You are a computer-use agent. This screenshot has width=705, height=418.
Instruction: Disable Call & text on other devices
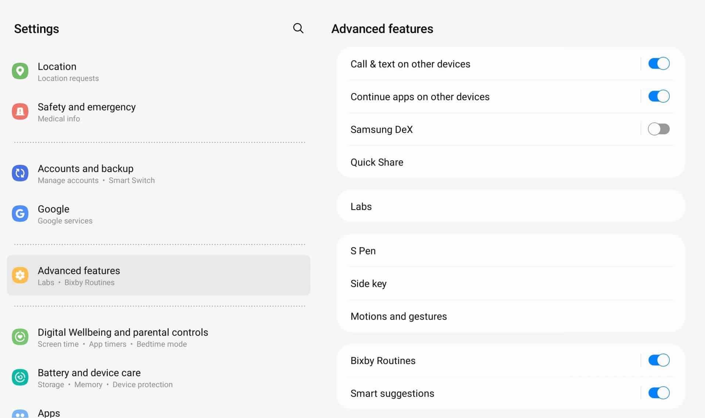658,63
